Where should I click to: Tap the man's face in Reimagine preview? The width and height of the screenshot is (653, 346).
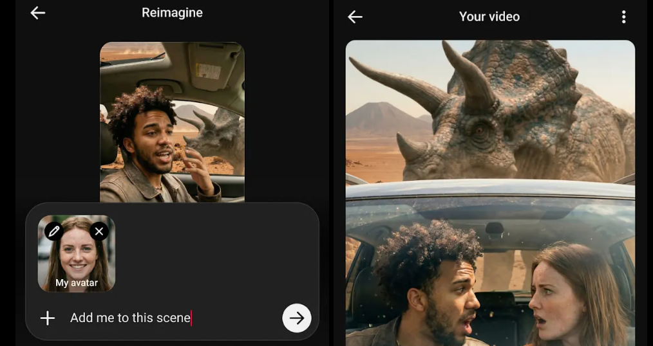point(151,141)
